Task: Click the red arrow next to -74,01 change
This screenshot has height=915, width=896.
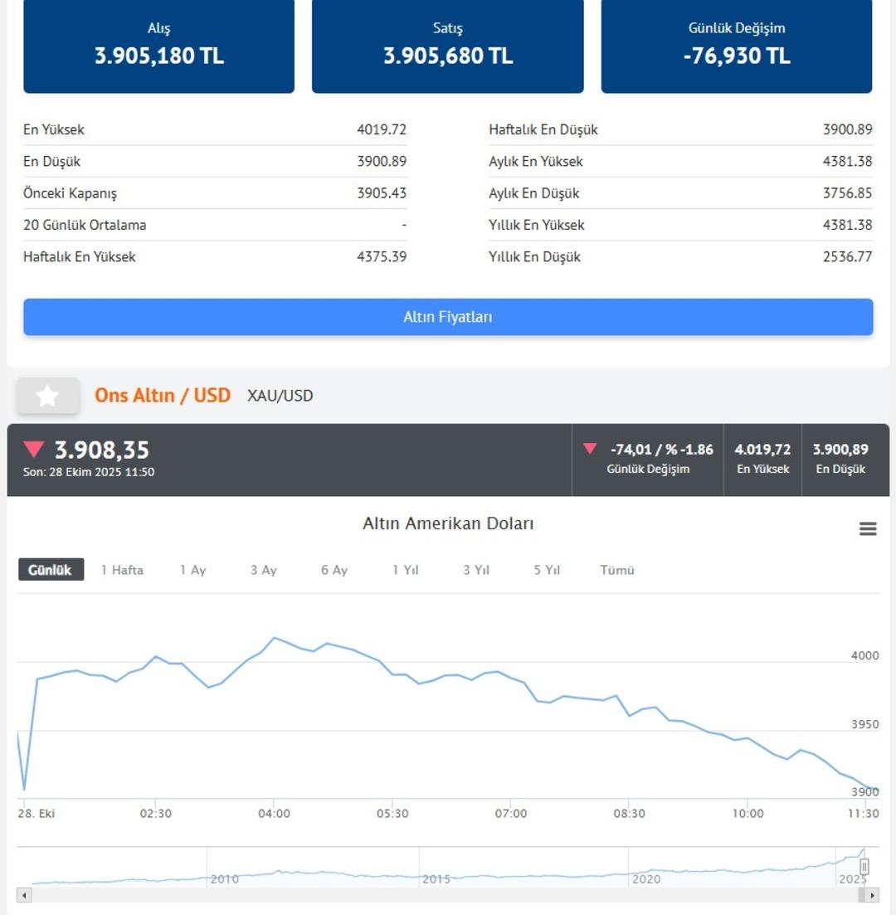Action: point(590,449)
